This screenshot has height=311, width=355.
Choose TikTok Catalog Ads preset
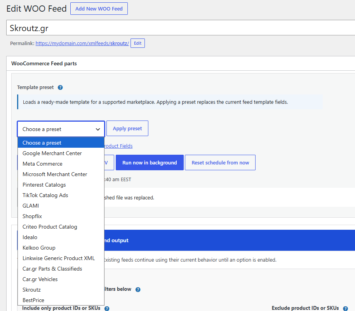(x=61, y=195)
